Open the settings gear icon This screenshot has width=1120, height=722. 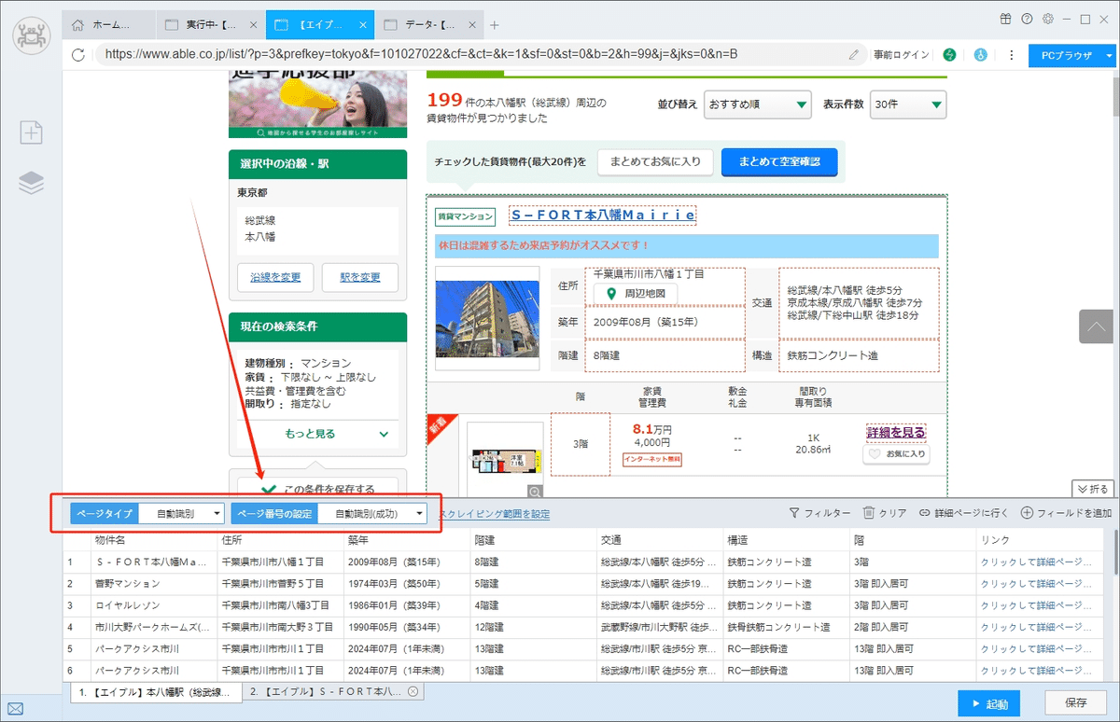tap(1048, 19)
